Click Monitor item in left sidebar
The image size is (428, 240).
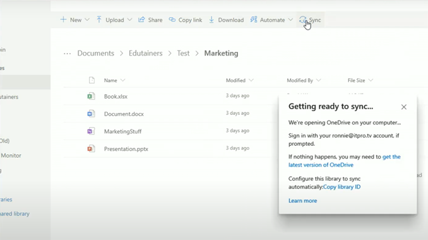pos(11,155)
